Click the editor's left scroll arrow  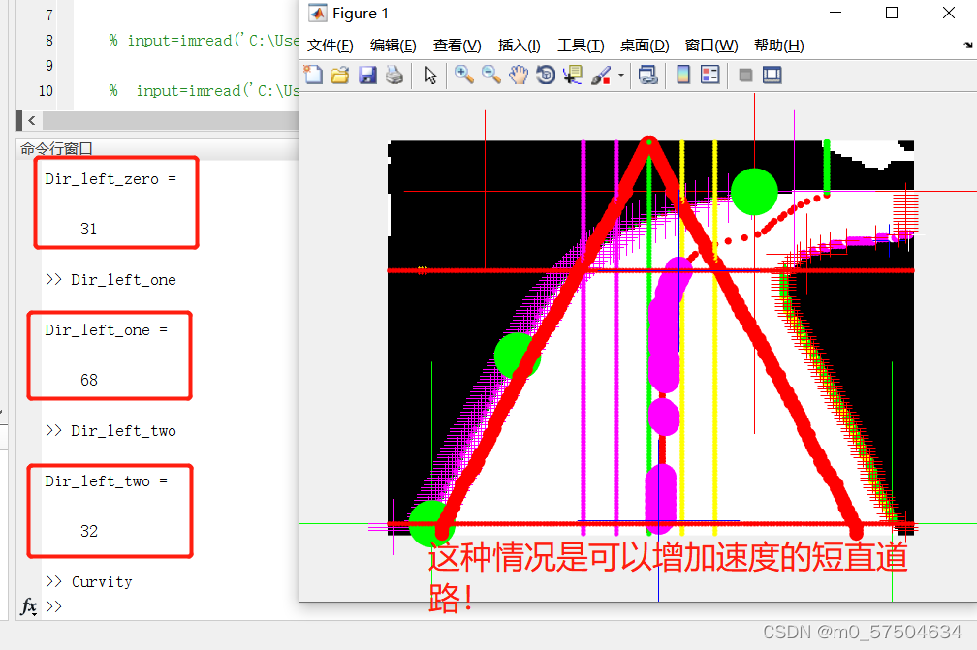point(32,121)
